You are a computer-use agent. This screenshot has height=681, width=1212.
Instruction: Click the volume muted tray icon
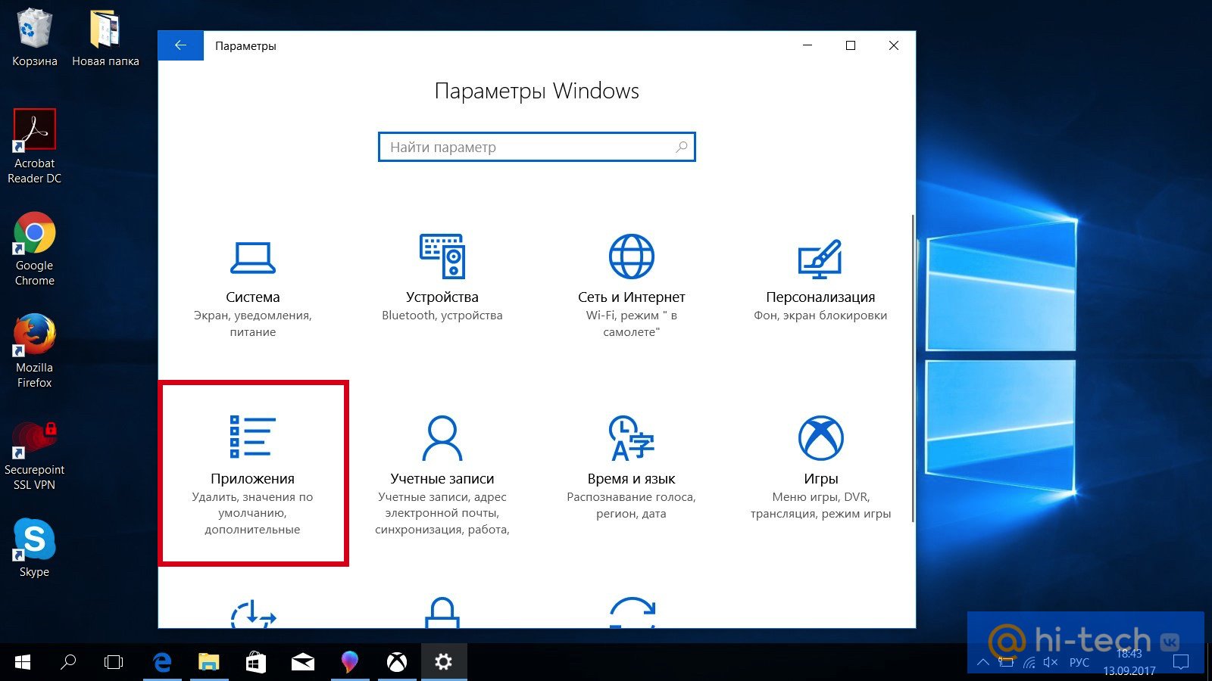coord(1051,663)
